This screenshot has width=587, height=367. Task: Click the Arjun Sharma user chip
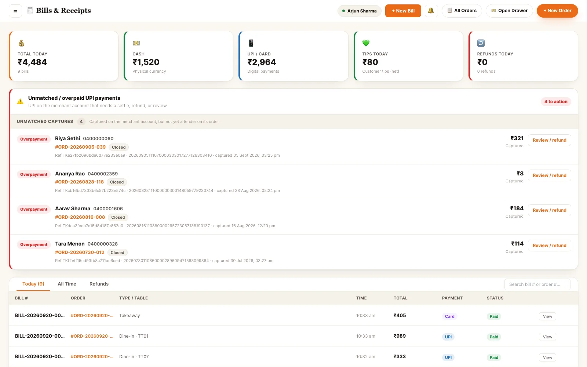click(359, 11)
